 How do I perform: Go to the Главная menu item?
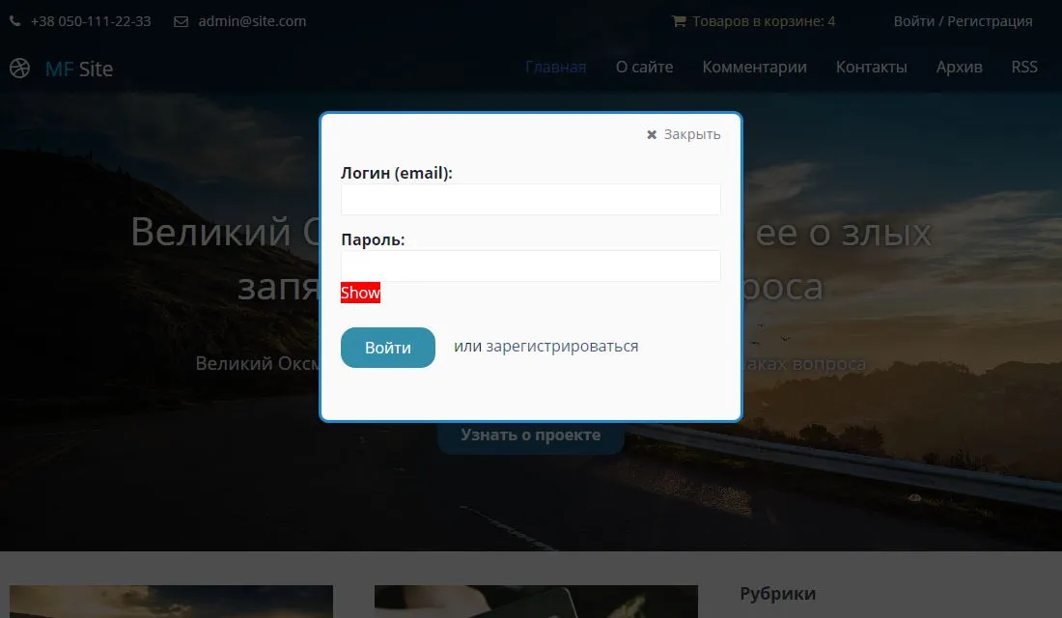pos(555,67)
